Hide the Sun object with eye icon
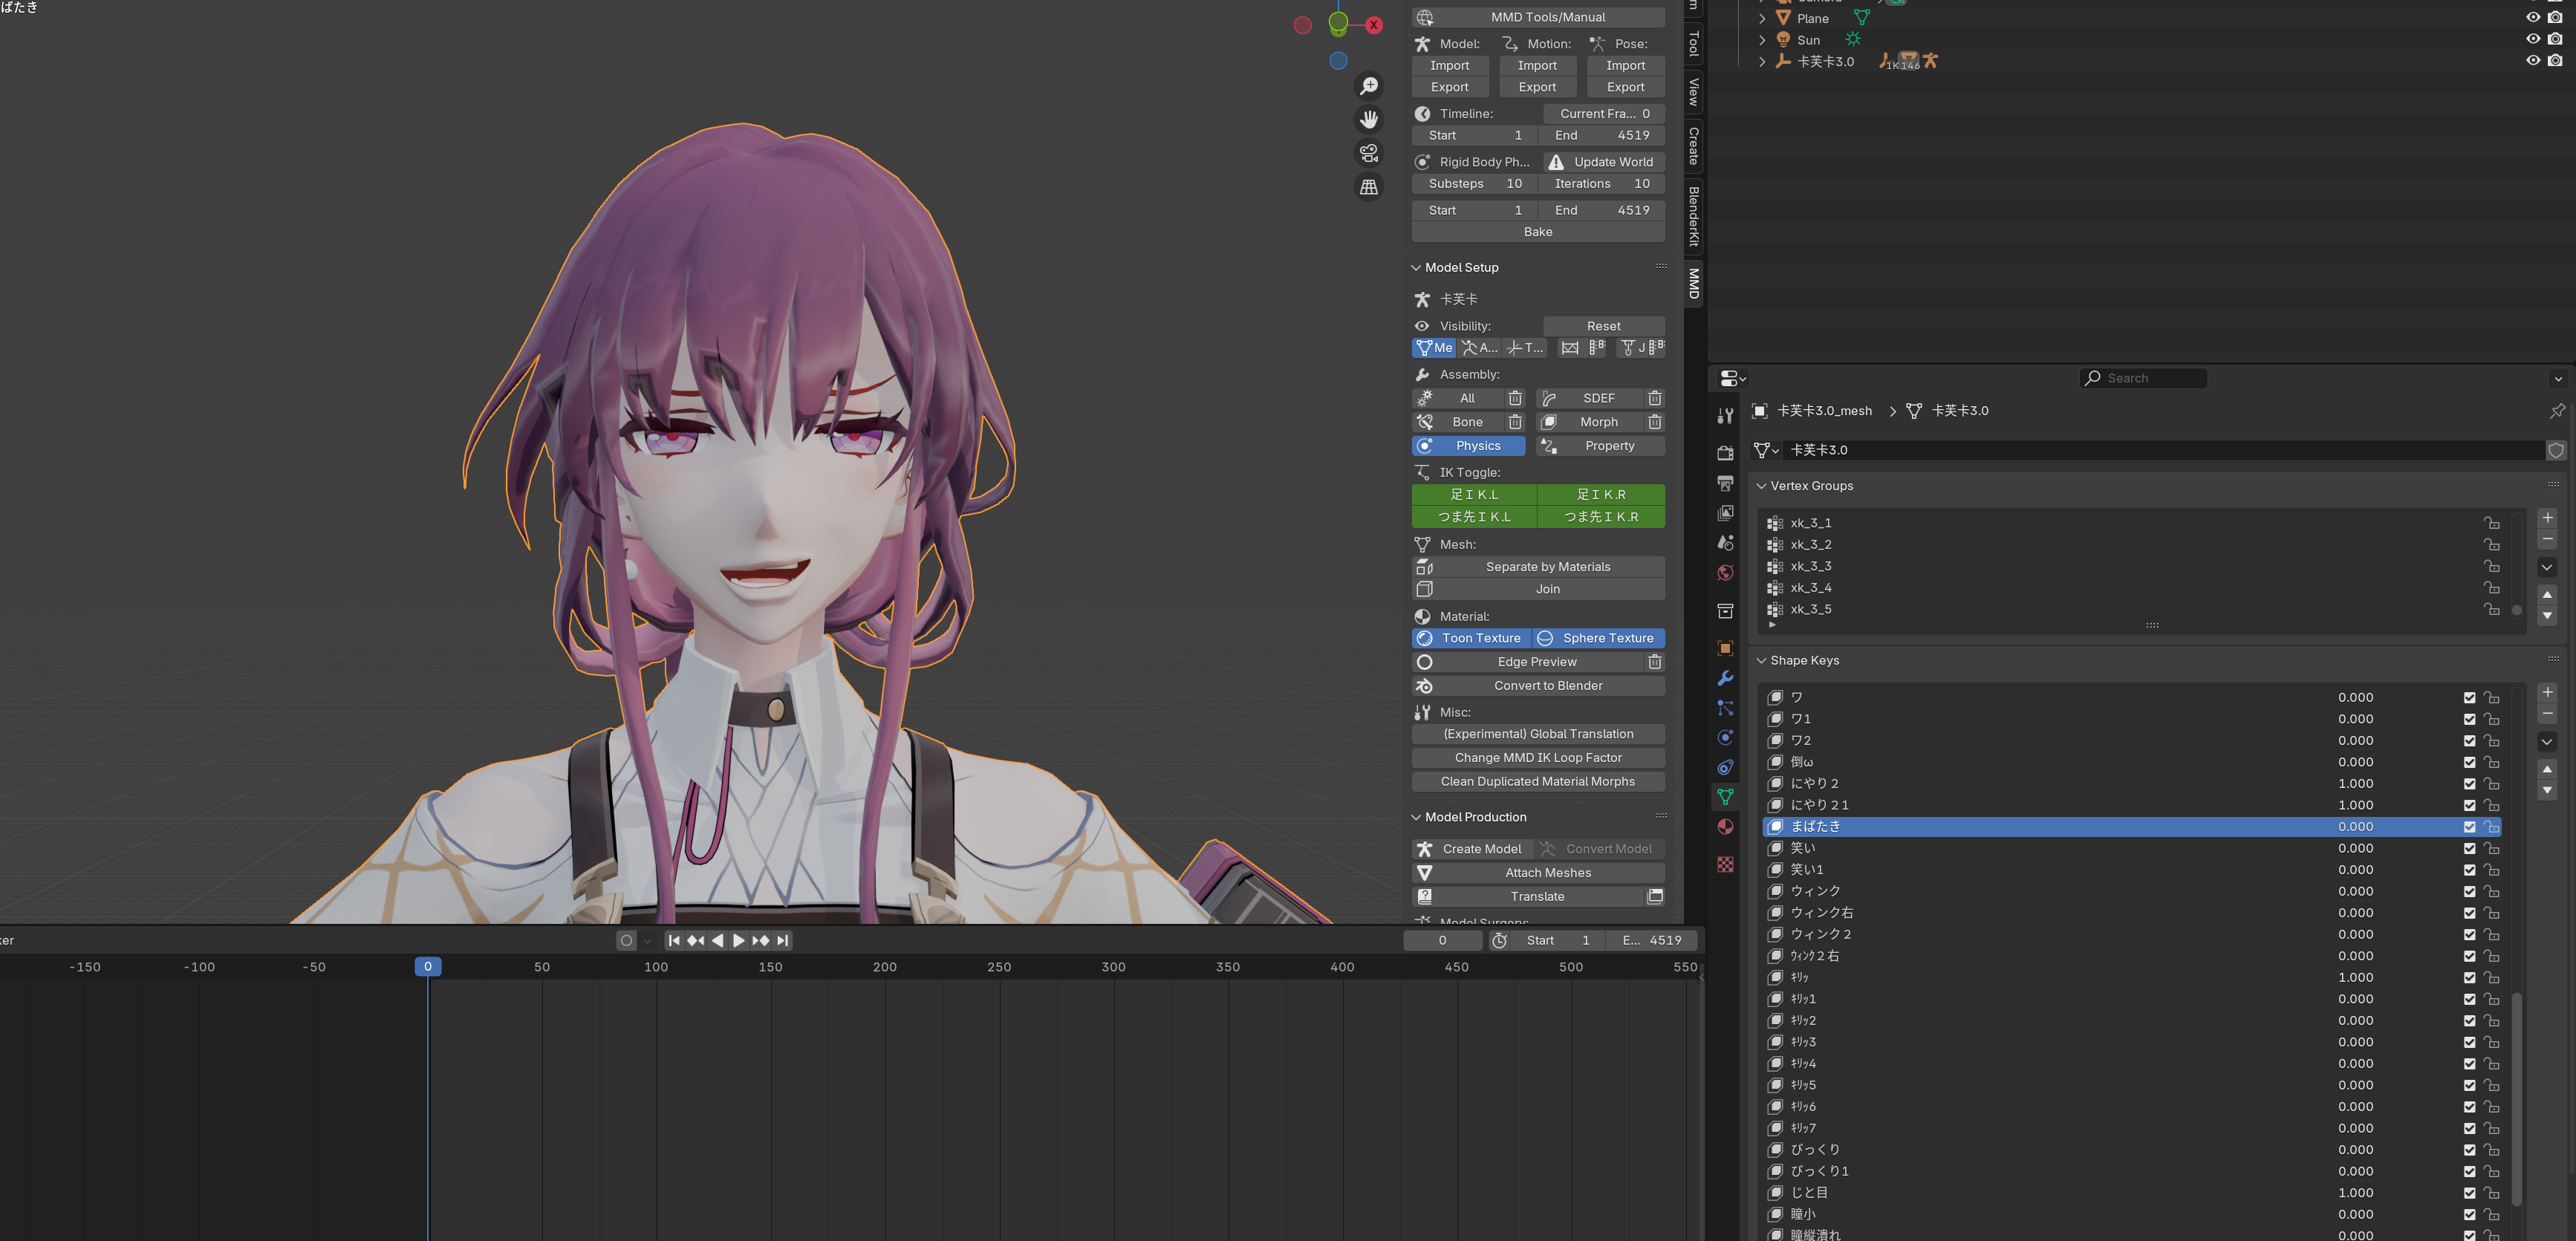The height and width of the screenshot is (1241, 2576). click(x=2532, y=39)
